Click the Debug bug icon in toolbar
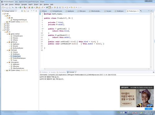The width and height of the screenshot is (155, 115). 16,7
